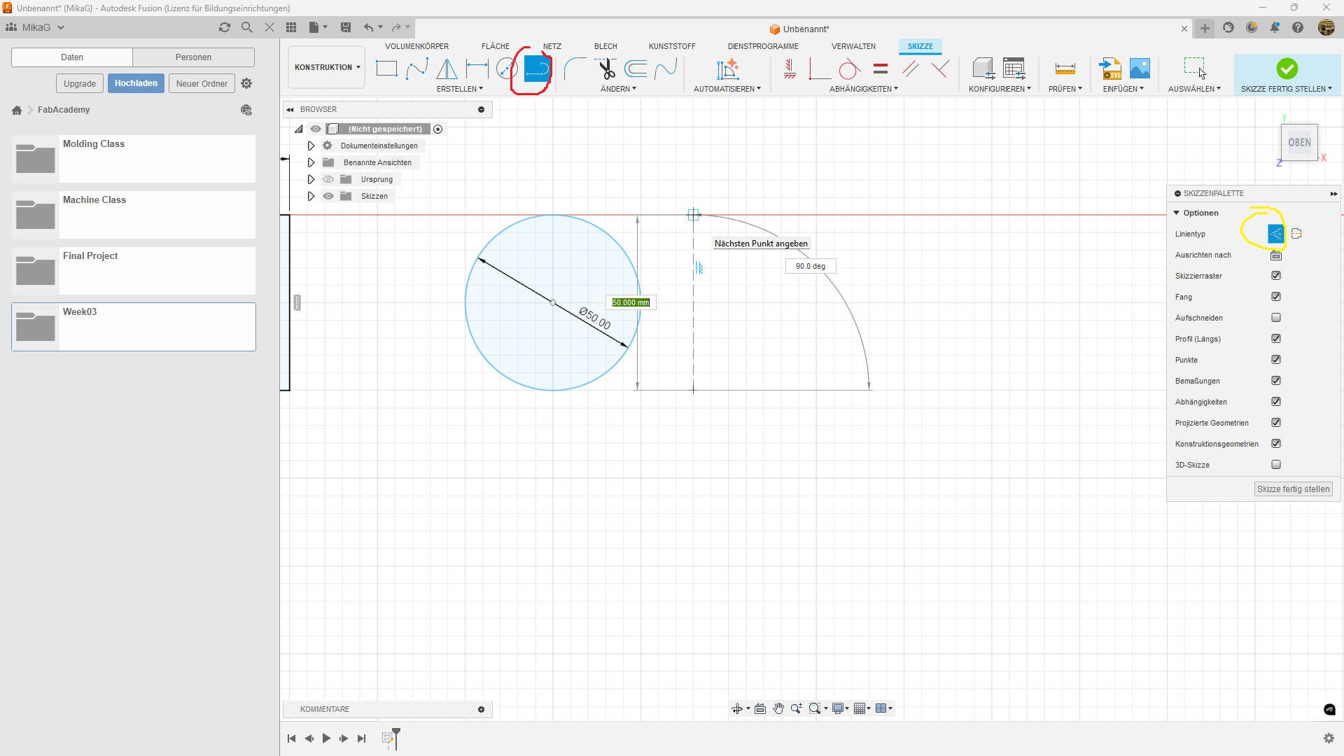Toggle the Punkte checkbox
Image resolution: width=1344 pixels, height=756 pixels.
[x=1276, y=360]
